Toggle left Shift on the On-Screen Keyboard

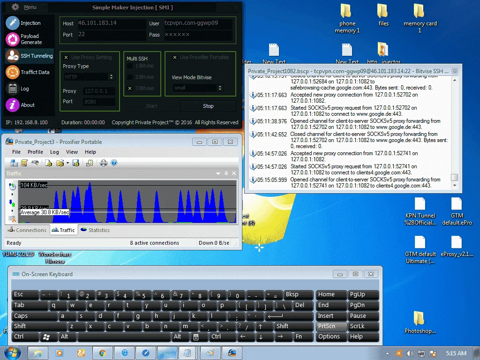[x=39, y=326]
